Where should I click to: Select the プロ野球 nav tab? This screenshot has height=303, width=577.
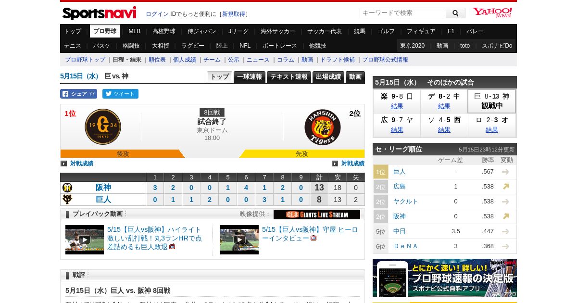pos(105,31)
